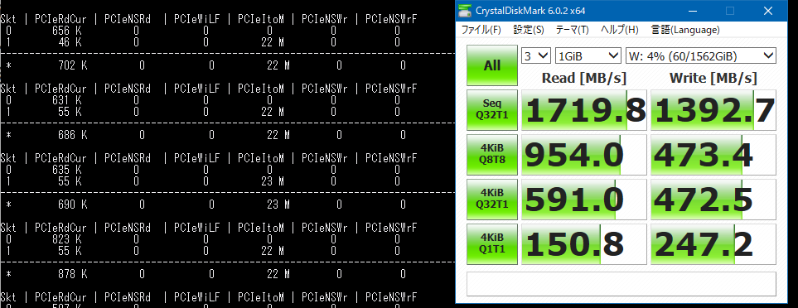
Task: Click the Seq write result 1392.7
Action: click(713, 110)
